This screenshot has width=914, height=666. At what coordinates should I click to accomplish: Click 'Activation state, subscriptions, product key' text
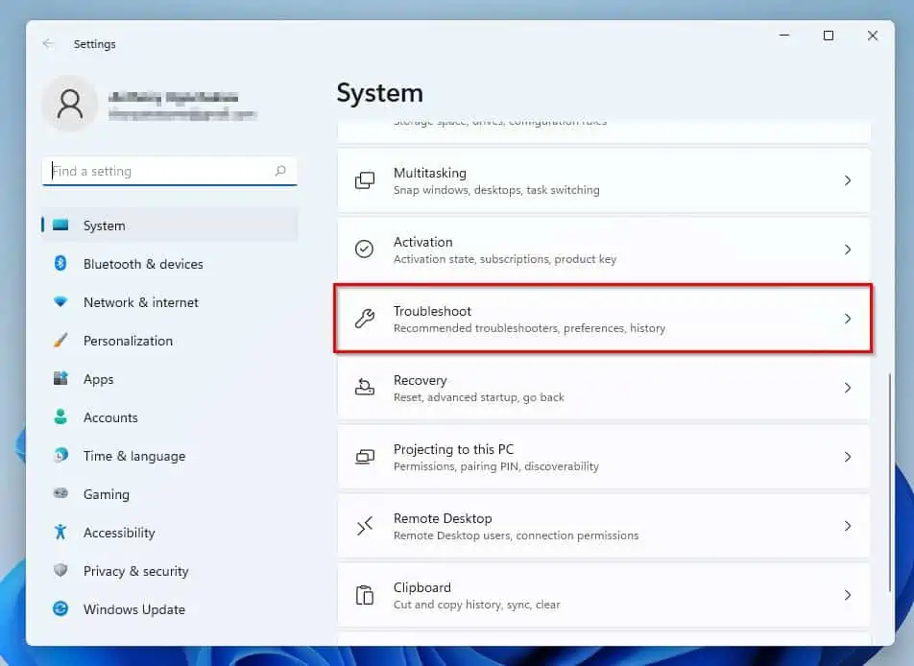(x=505, y=259)
